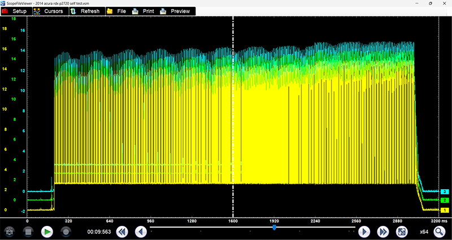Click the Stop playback button
Image resolution: width=452 pixels, height=240 pixels.
28,232
